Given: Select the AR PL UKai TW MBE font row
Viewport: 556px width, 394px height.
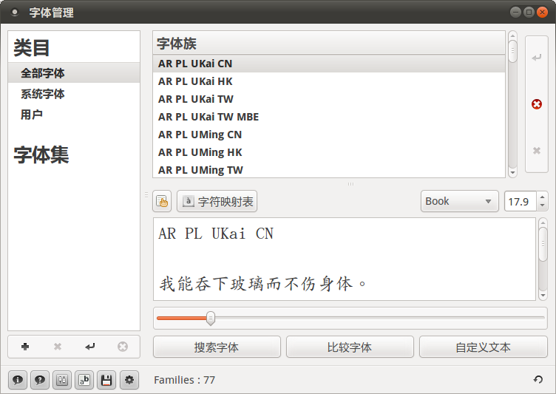Looking at the screenshot, I should [329, 117].
